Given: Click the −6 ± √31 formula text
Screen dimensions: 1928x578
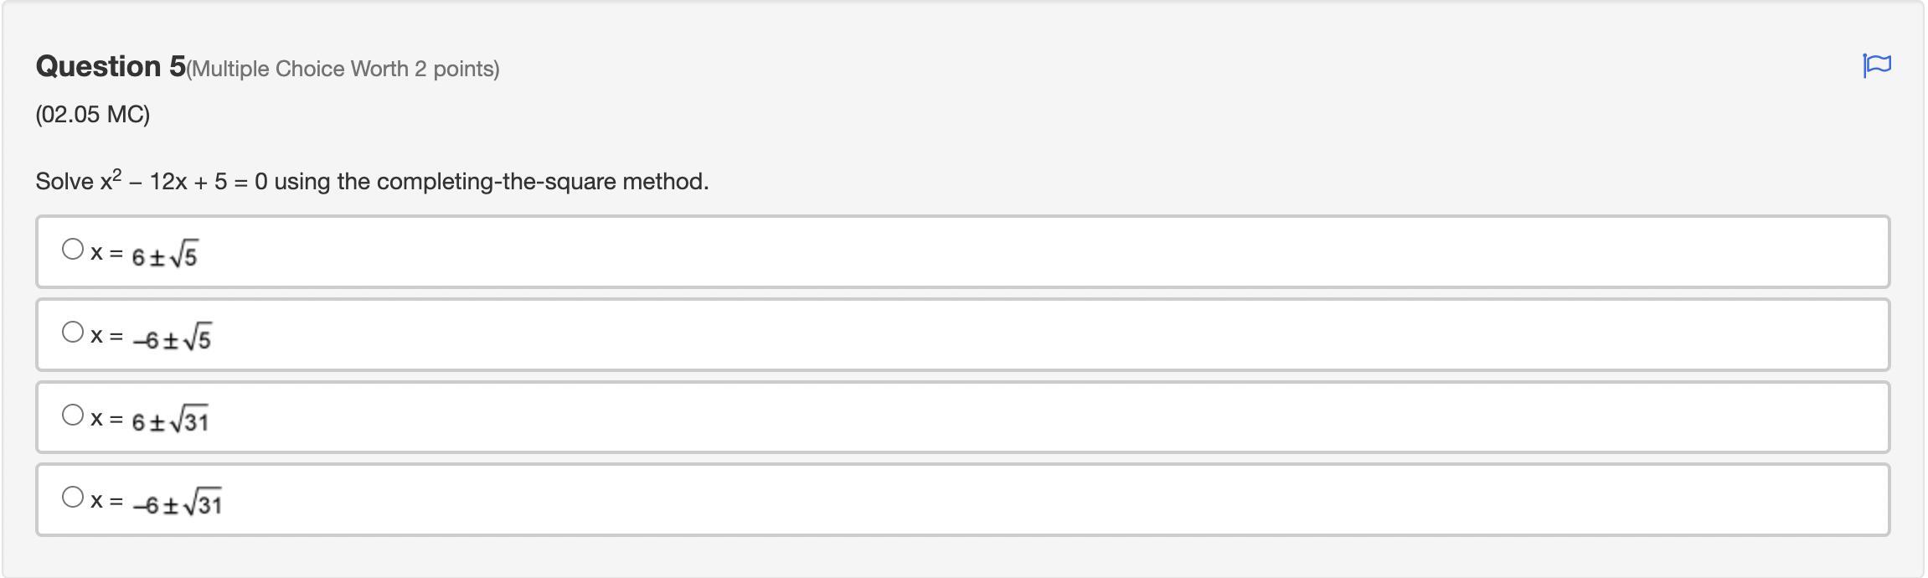Looking at the screenshot, I should pyautogui.click(x=177, y=503).
